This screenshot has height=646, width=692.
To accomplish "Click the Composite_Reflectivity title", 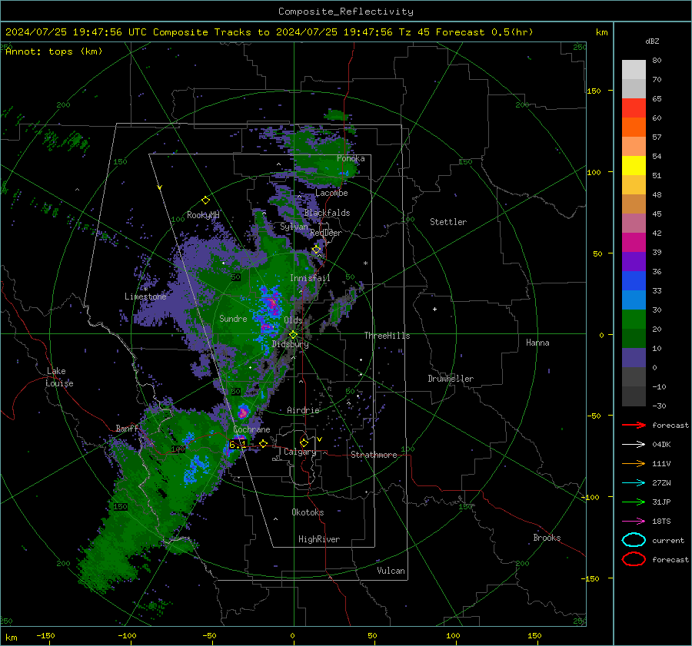I will (345, 12).
